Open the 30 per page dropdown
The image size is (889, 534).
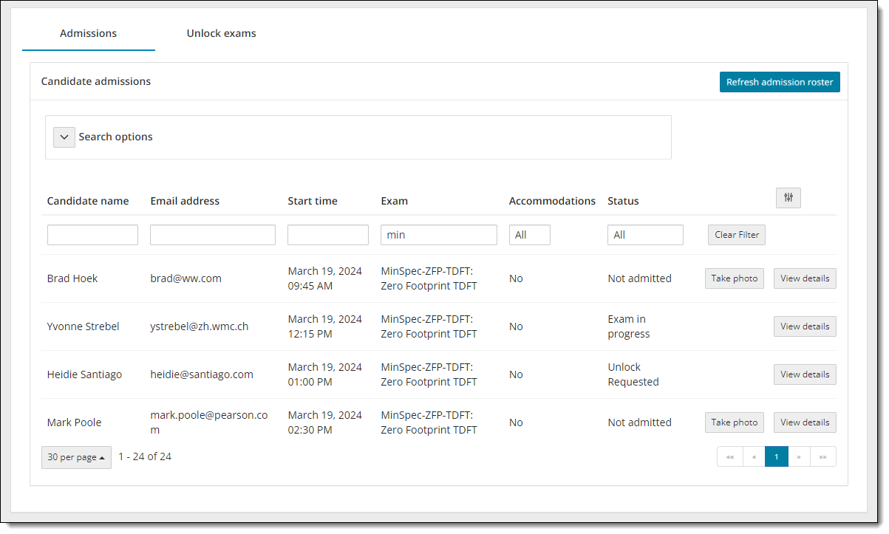coord(76,457)
